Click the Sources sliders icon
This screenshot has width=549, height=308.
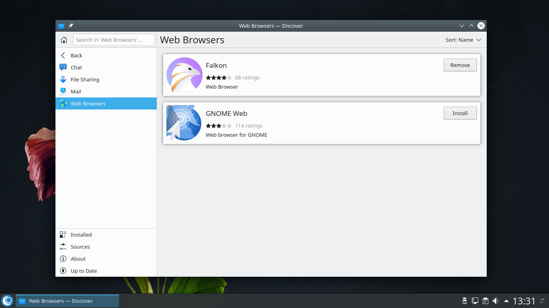click(63, 247)
